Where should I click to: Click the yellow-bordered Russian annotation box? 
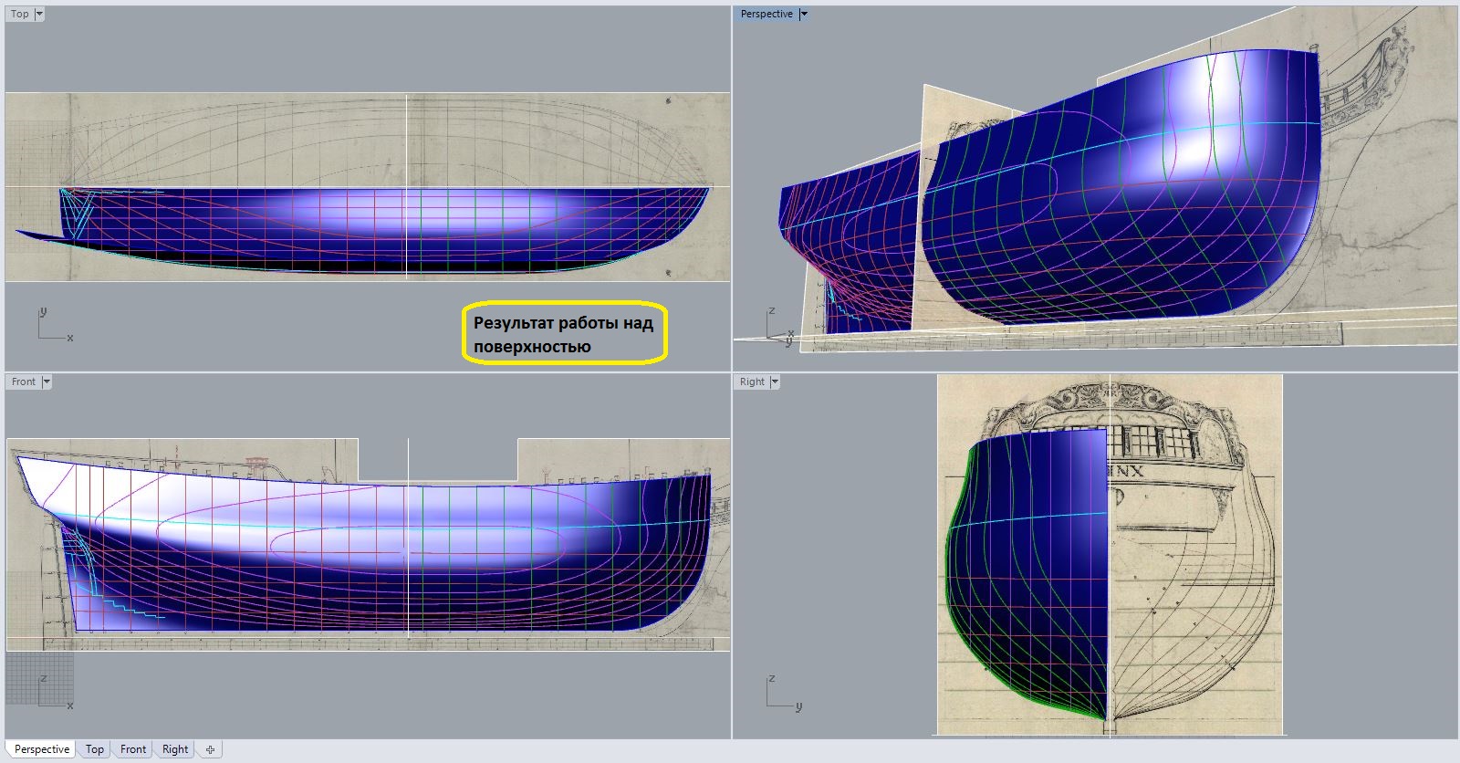point(564,334)
